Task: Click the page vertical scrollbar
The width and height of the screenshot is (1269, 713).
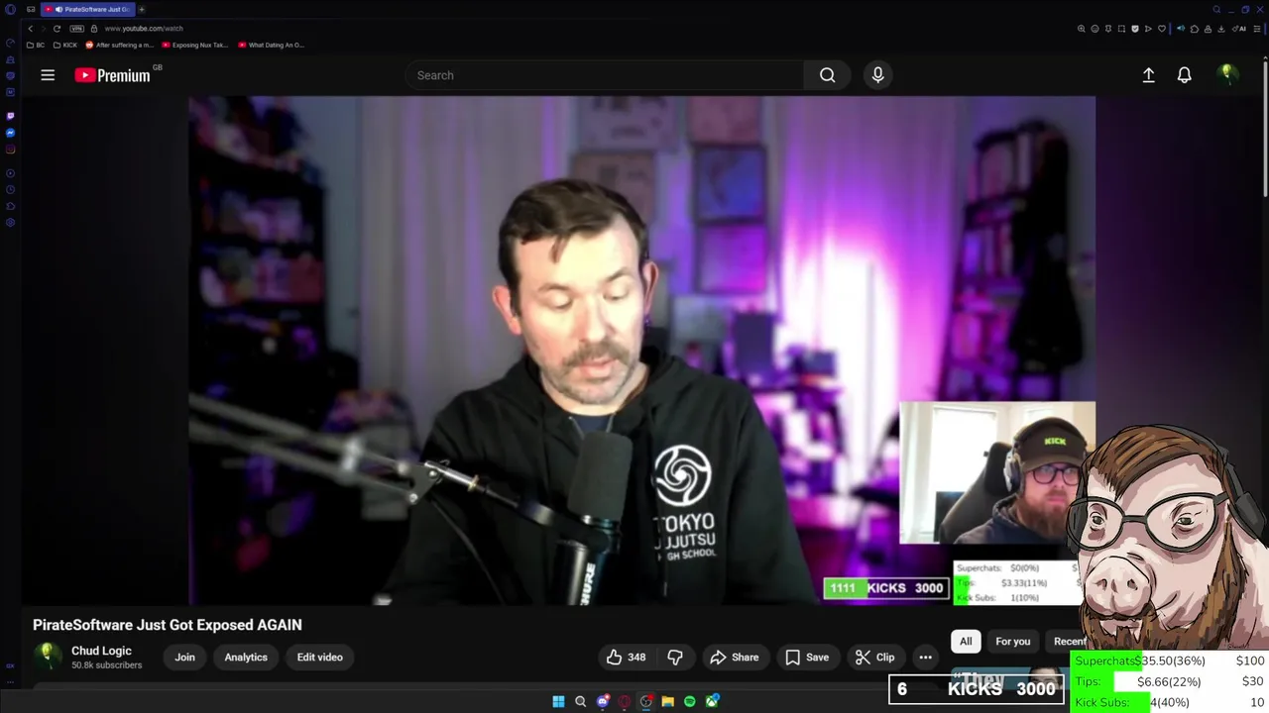Action: click(1265, 129)
